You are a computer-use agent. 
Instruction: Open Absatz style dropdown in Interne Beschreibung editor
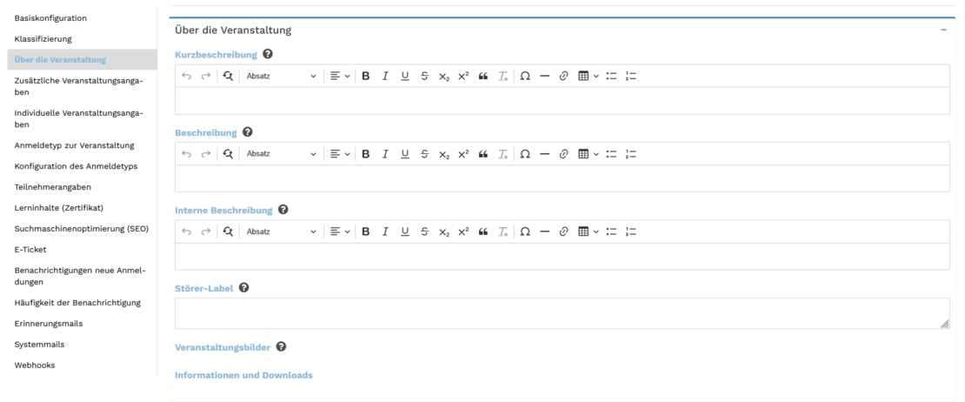click(281, 232)
